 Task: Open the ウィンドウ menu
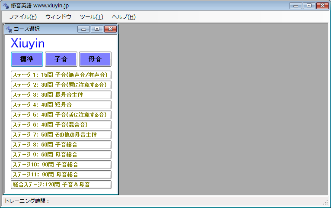[x=58, y=17]
